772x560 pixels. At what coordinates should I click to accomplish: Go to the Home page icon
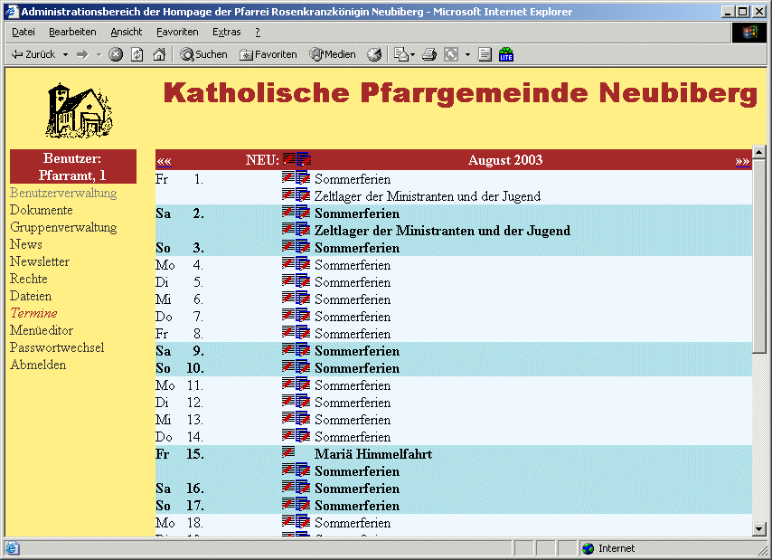point(159,54)
